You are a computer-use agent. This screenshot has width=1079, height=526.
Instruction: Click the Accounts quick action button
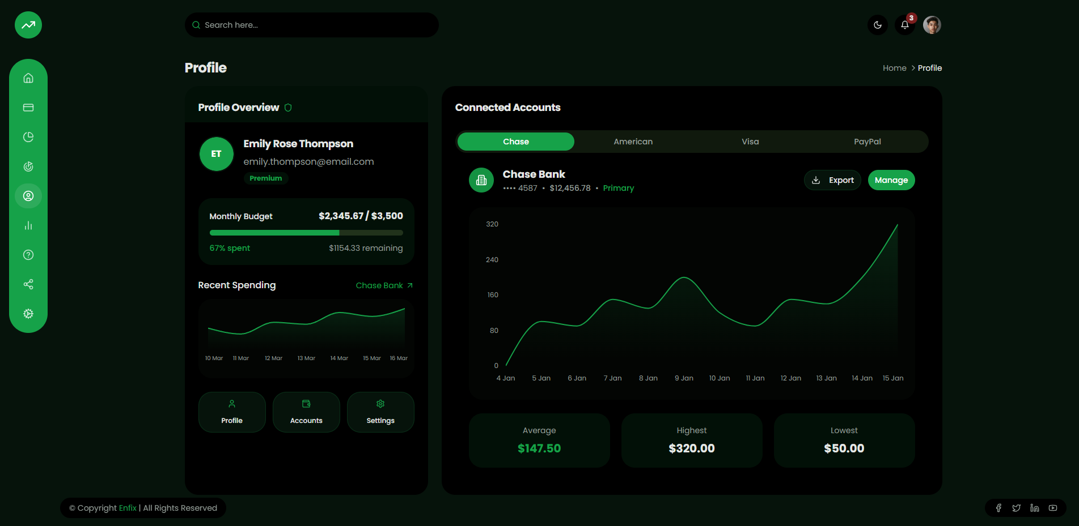click(306, 412)
